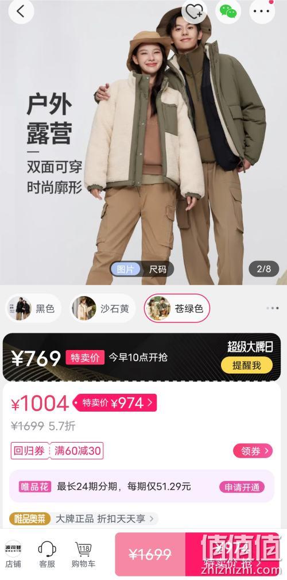Tap the 回归券 满60减30 coupon tag
The image size is (287, 580).
coord(57,451)
